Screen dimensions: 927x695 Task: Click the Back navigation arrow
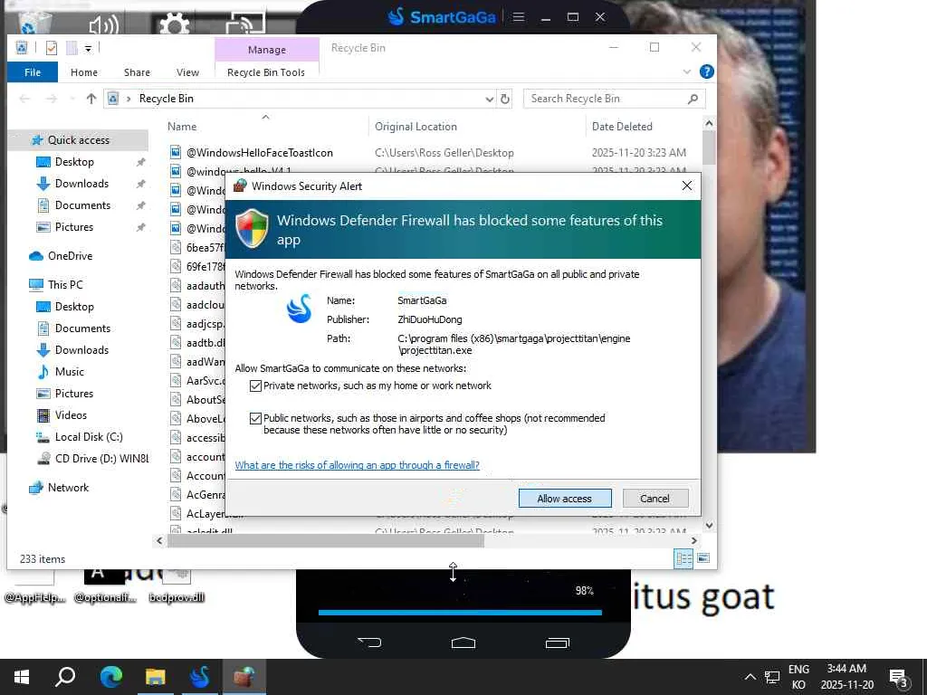tap(24, 99)
